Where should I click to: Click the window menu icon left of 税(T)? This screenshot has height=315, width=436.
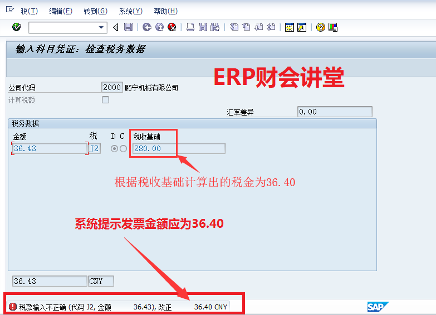(10, 9)
